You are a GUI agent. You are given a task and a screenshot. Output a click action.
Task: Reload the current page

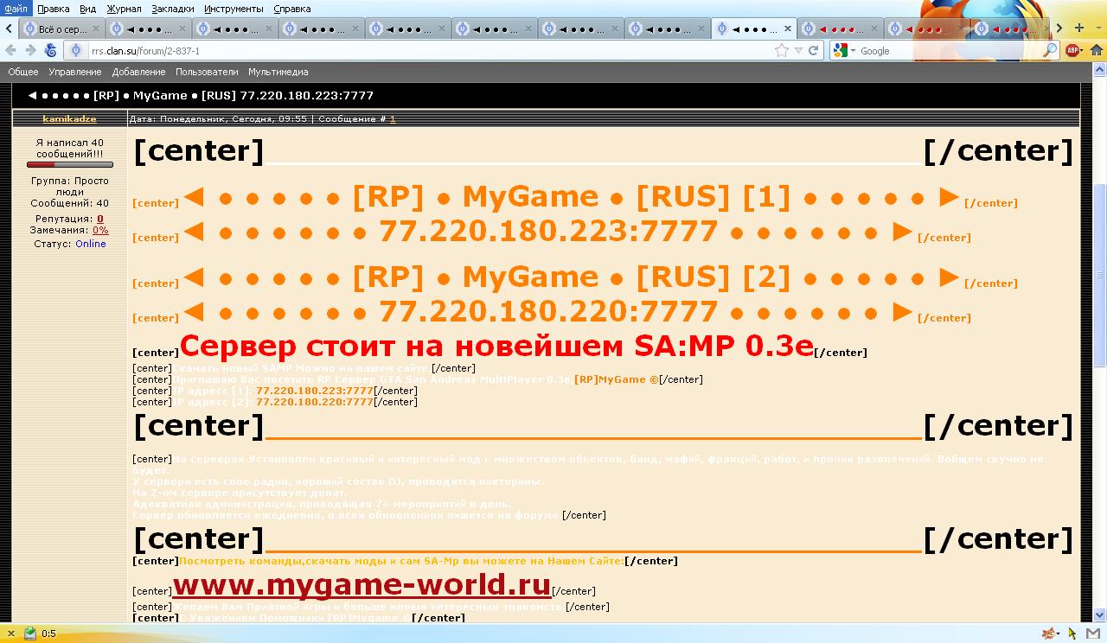point(814,51)
